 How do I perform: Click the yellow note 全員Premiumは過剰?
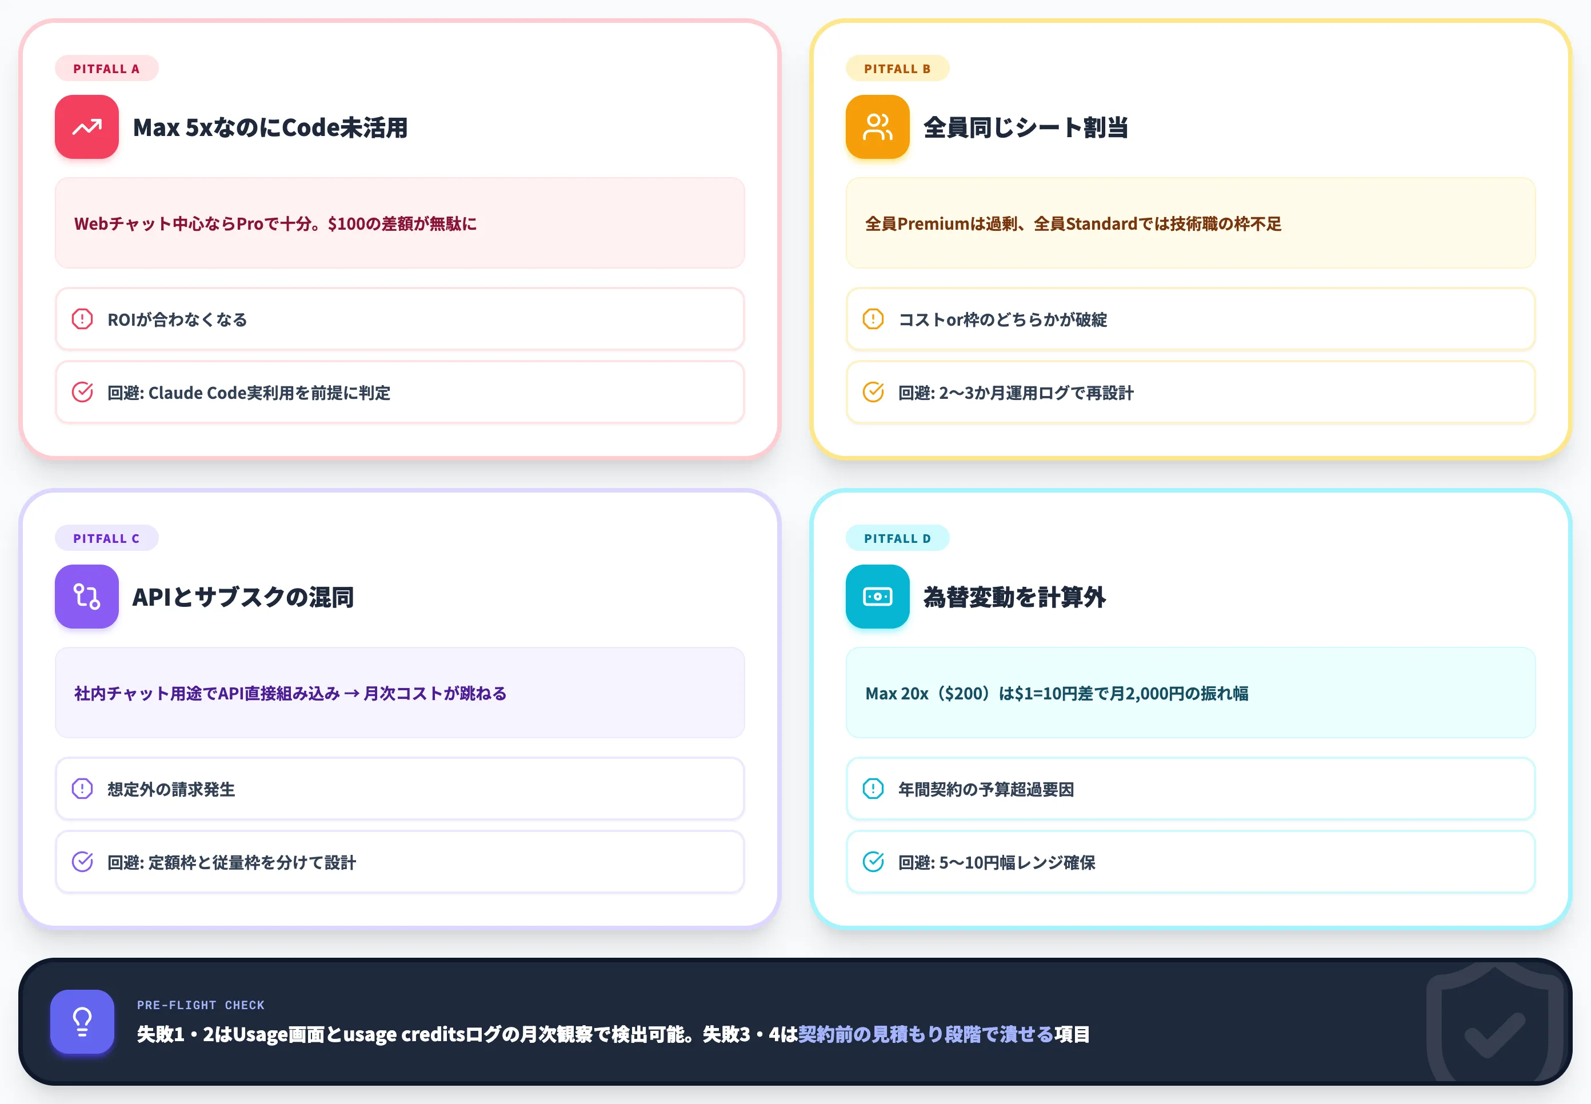[x=1190, y=223]
